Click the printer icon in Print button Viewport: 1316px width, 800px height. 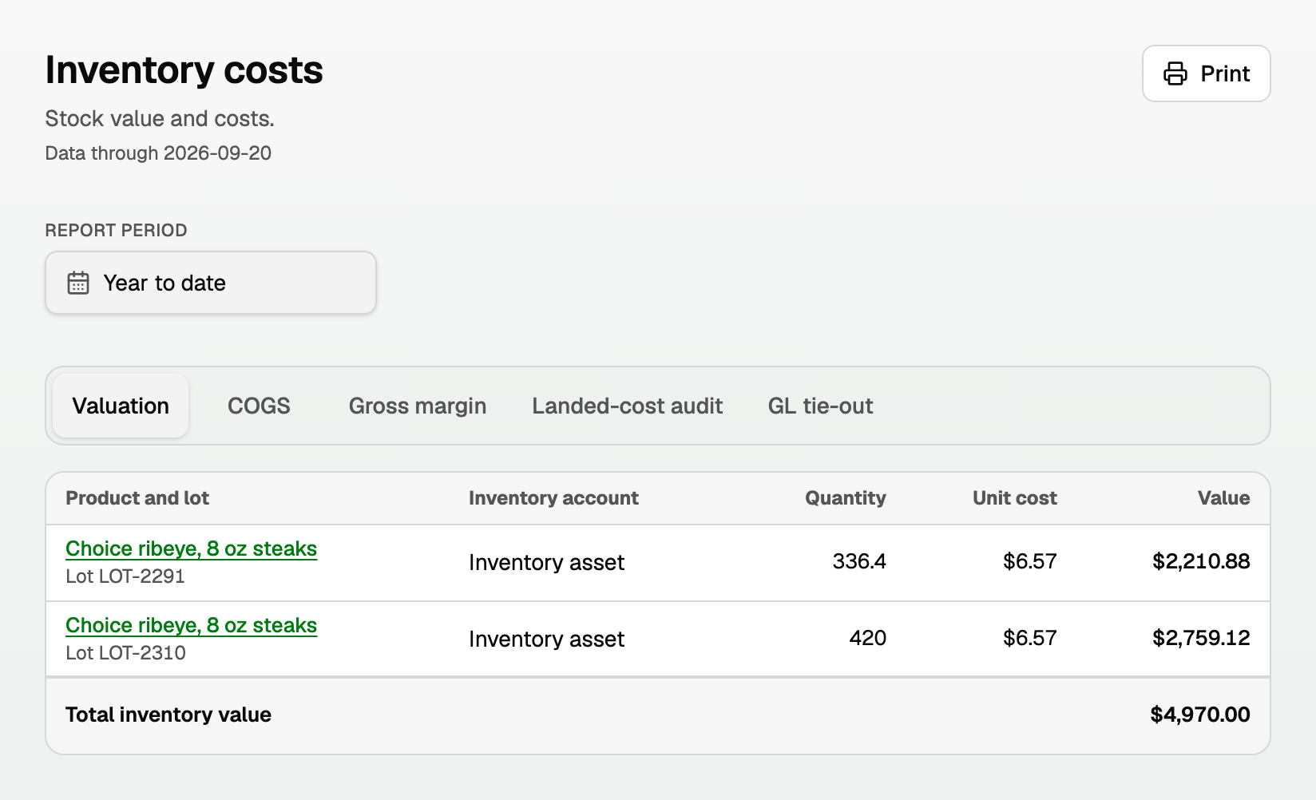click(x=1175, y=73)
